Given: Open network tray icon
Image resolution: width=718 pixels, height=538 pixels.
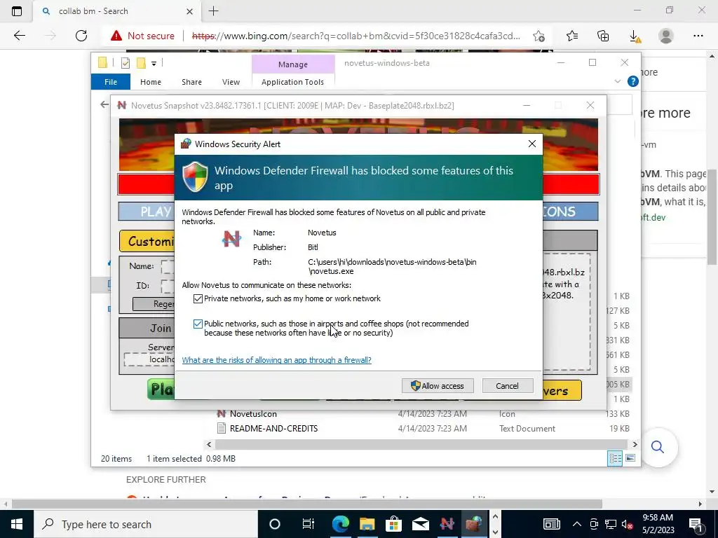Looking at the screenshot, I should point(610,524).
